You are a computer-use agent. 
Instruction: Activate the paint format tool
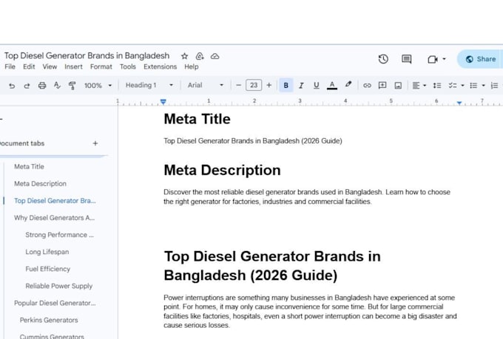72,86
